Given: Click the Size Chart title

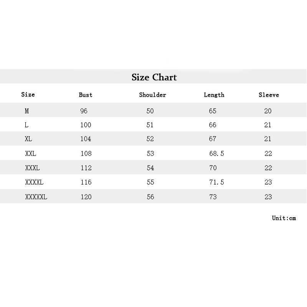Looking at the screenshot, I should (154, 77).
